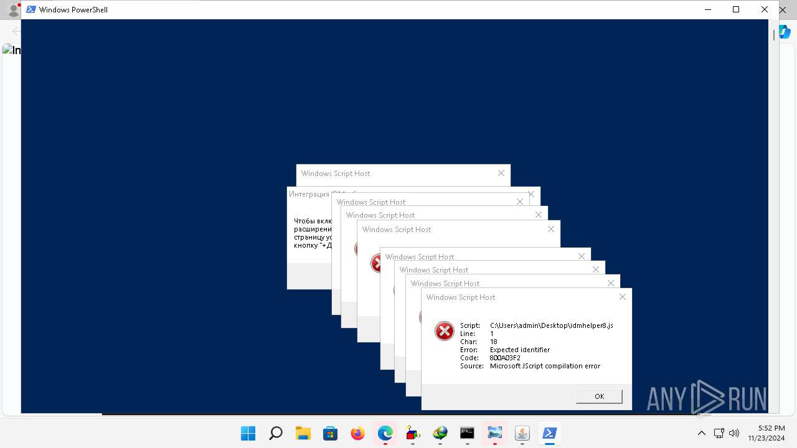Close the Интеграция dialog window

coord(531,194)
